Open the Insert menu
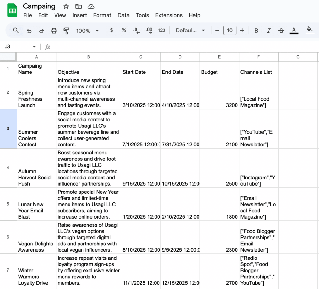Image resolution: width=319 pixels, height=289 pixels. pyautogui.click(x=80, y=15)
